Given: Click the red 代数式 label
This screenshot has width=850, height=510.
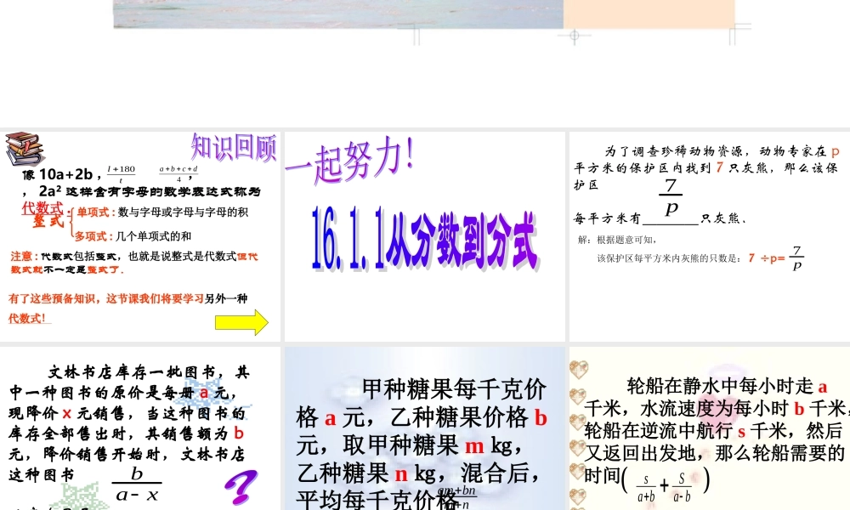Looking at the screenshot, I should tap(42, 208).
